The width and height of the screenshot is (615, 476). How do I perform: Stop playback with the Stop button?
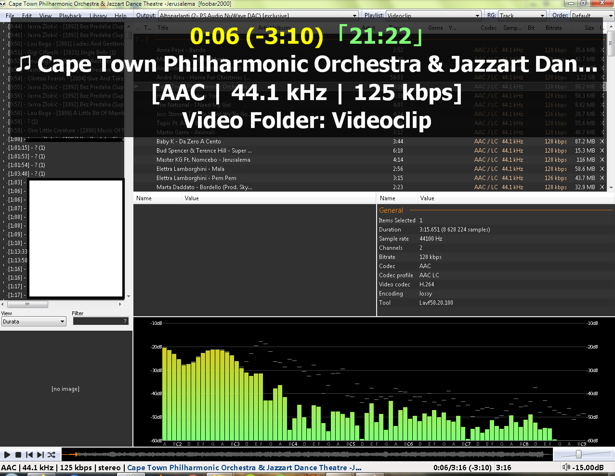[18, 455]
